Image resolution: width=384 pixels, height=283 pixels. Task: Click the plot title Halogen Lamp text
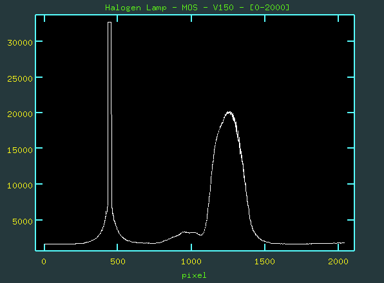click(x=136, y=8)
